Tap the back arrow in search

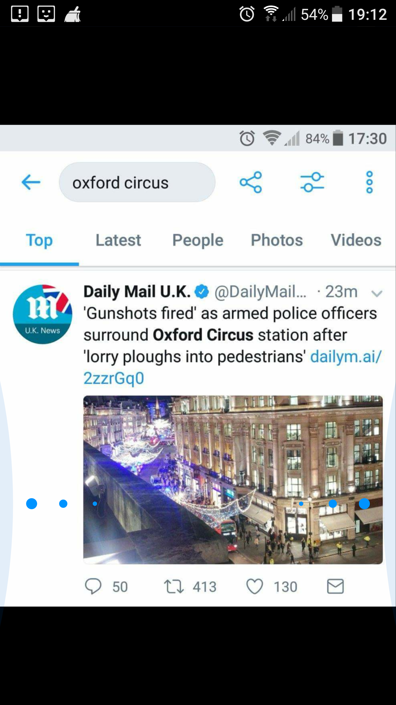coord(31,182)
